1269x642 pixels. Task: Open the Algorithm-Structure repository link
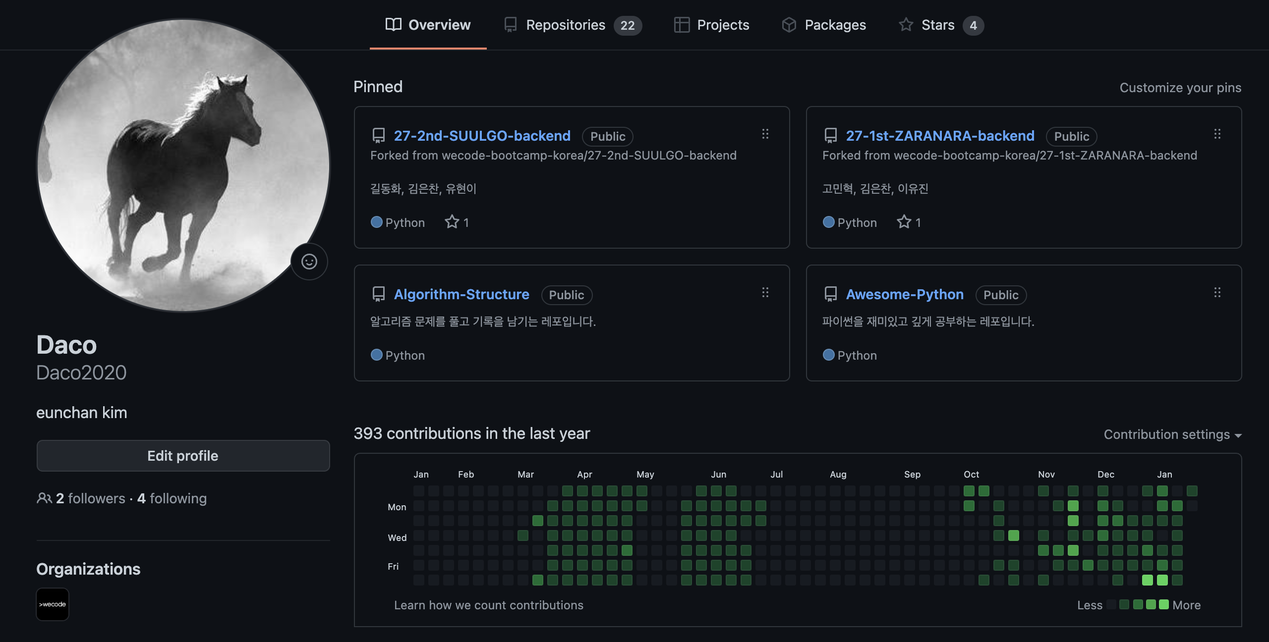461,294
